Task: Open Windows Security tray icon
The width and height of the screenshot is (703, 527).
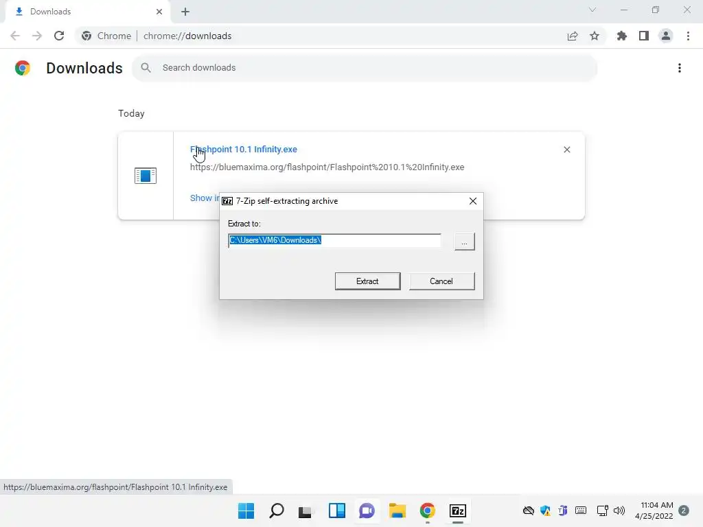Action: coord(546,511)
